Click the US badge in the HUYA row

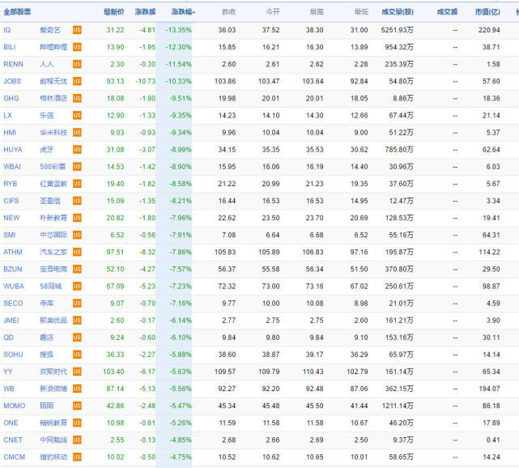click(77, 150)
